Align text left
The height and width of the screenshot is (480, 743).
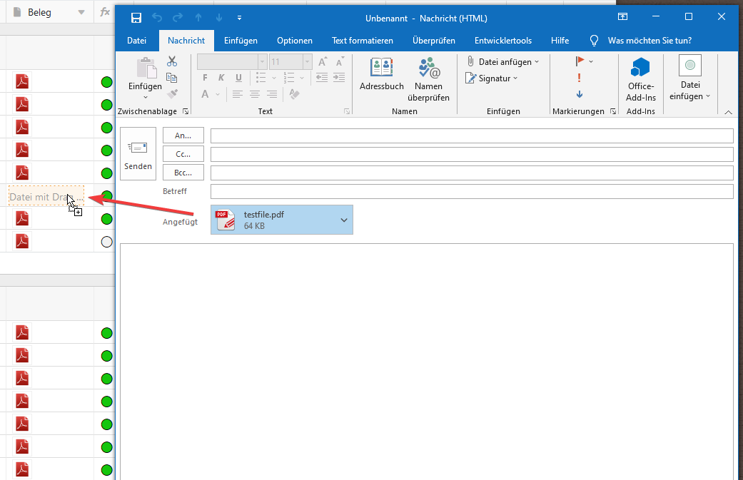pos(238,94)
